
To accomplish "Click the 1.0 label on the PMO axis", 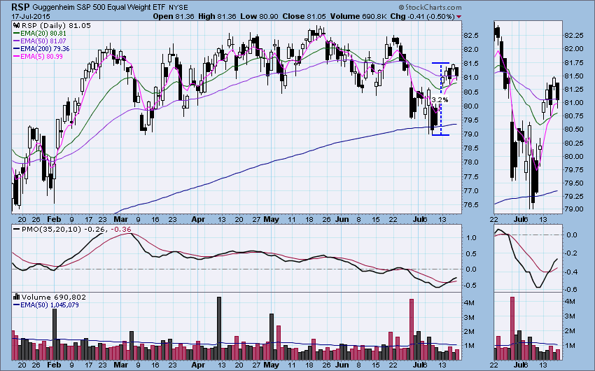I will (x=471, y=238).
